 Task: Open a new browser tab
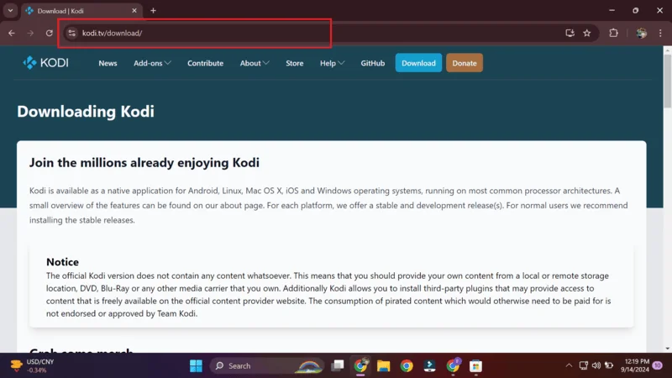153,11
